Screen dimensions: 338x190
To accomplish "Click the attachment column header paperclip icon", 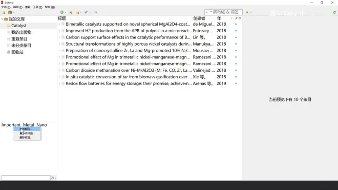I will tap(236, 18).
